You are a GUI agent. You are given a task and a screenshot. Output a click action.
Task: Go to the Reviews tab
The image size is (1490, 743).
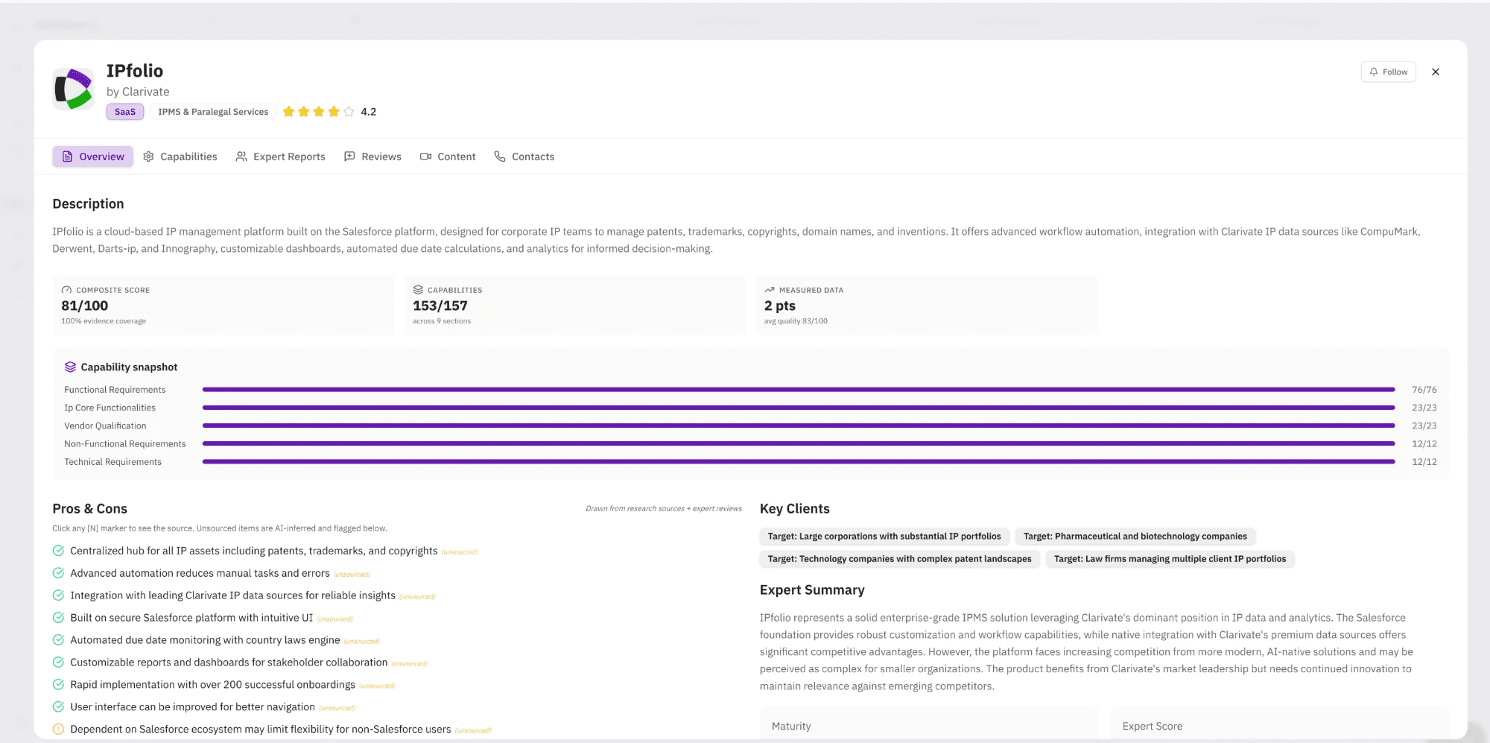point(372,156)
